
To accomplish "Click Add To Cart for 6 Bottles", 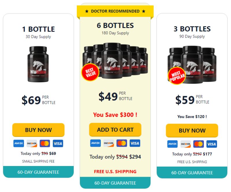I will click(115, 130).
